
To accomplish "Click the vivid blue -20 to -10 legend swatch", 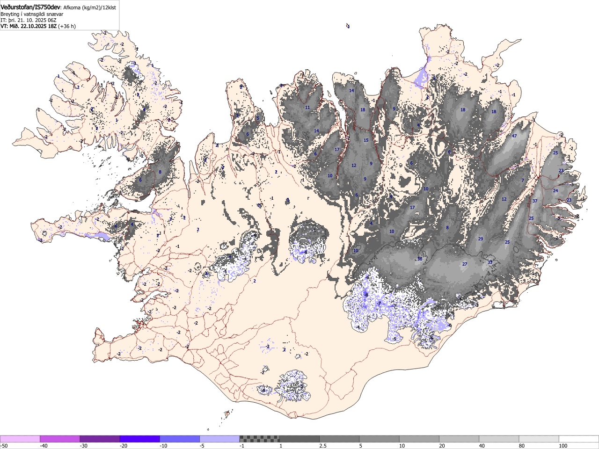I will [x=140, y=439].
